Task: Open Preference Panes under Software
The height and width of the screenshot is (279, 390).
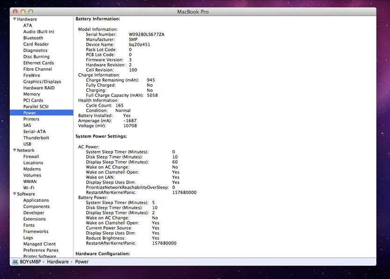Action: click(41, 250)
